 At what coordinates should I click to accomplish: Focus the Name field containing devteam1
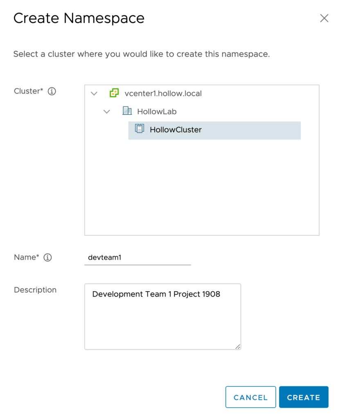137,258
